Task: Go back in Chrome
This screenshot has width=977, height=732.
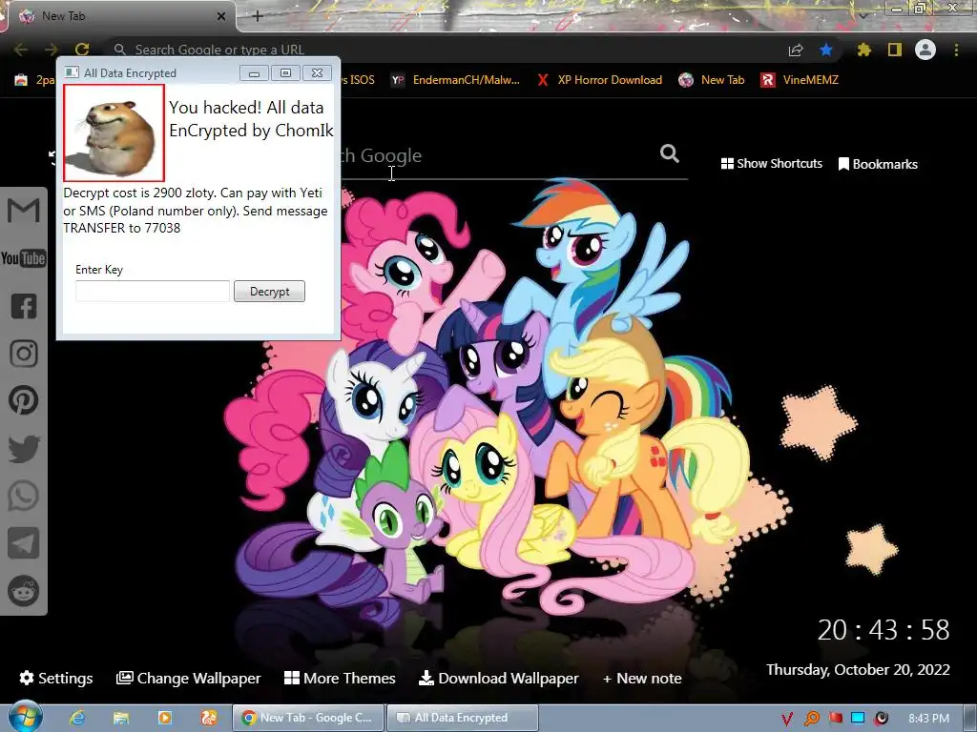Action: (x=21, y=50)
